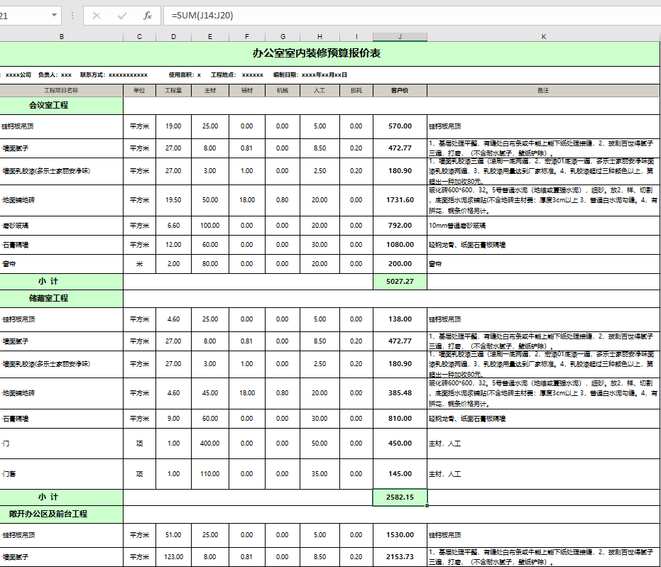Click the customer price cell 138.00
Viewport: 661px width, 567px height.
pos(400,319)
